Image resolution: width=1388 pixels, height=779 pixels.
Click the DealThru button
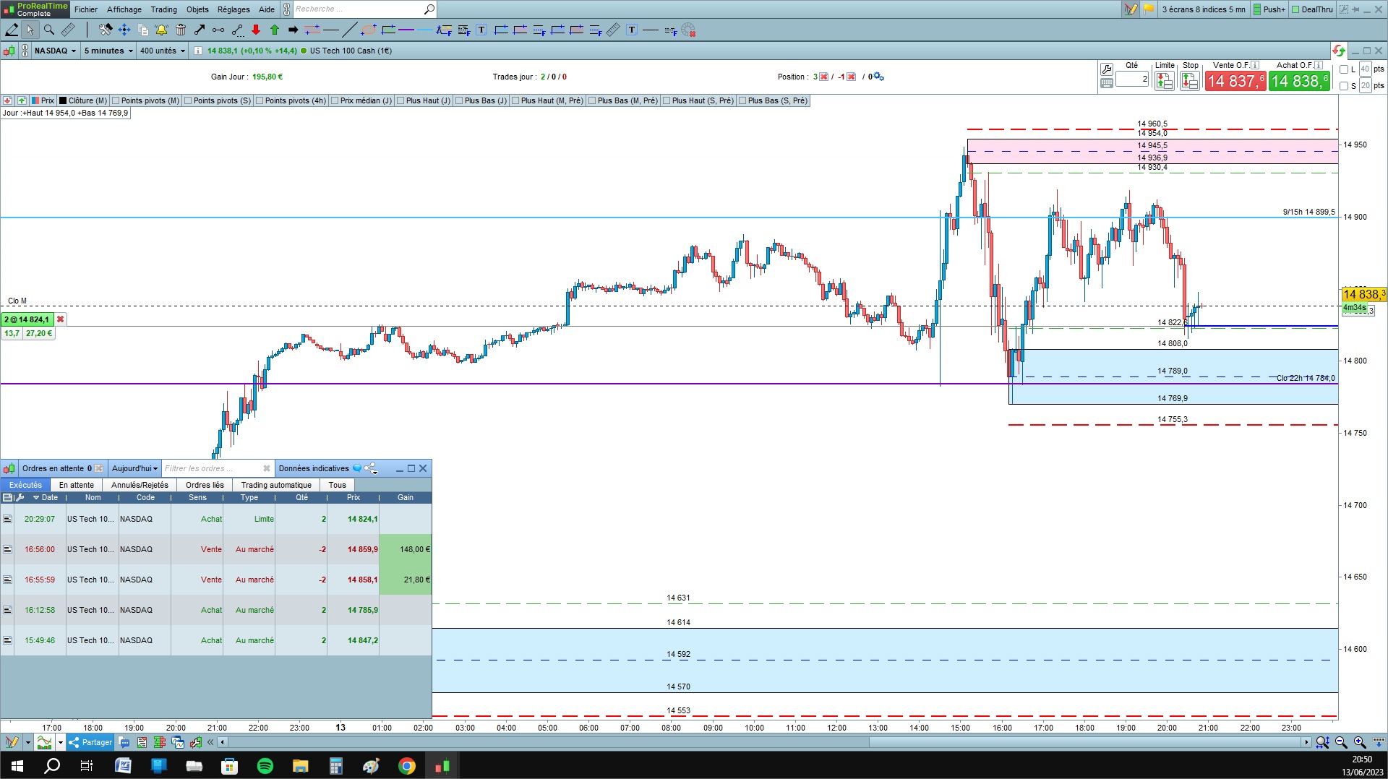coord(1312,9)
